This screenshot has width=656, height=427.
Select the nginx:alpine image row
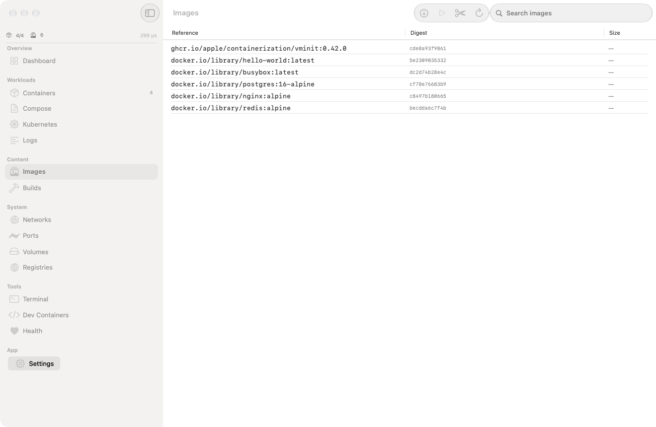click(x=410, y=96)
